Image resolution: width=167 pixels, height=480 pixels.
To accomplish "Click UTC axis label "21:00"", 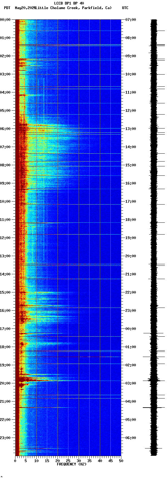I will point(131,274).
